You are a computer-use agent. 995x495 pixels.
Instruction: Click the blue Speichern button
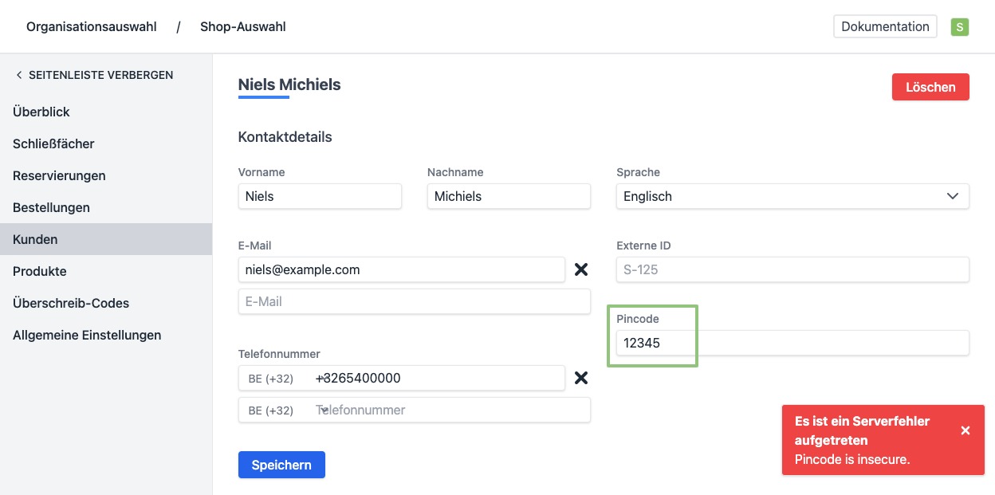[x=281, y=465]
